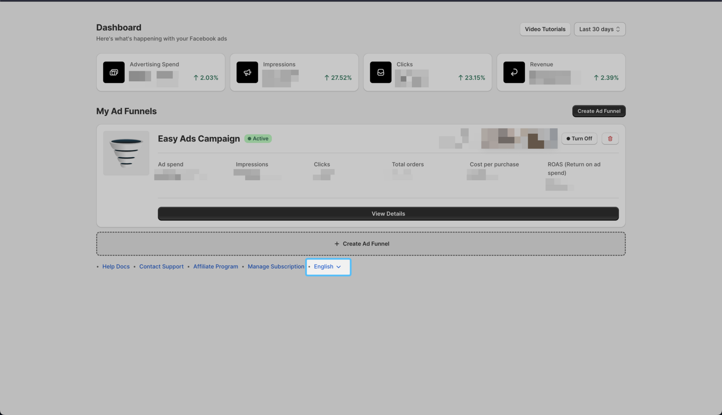The width and height of the screenshot is (722, 415).
Task: Expand the English language selector
Action: pyautogui.click(x=328, y=267)
